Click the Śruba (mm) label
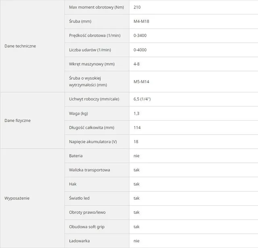Viewport: 258px width, 248px height. [80, 21]
